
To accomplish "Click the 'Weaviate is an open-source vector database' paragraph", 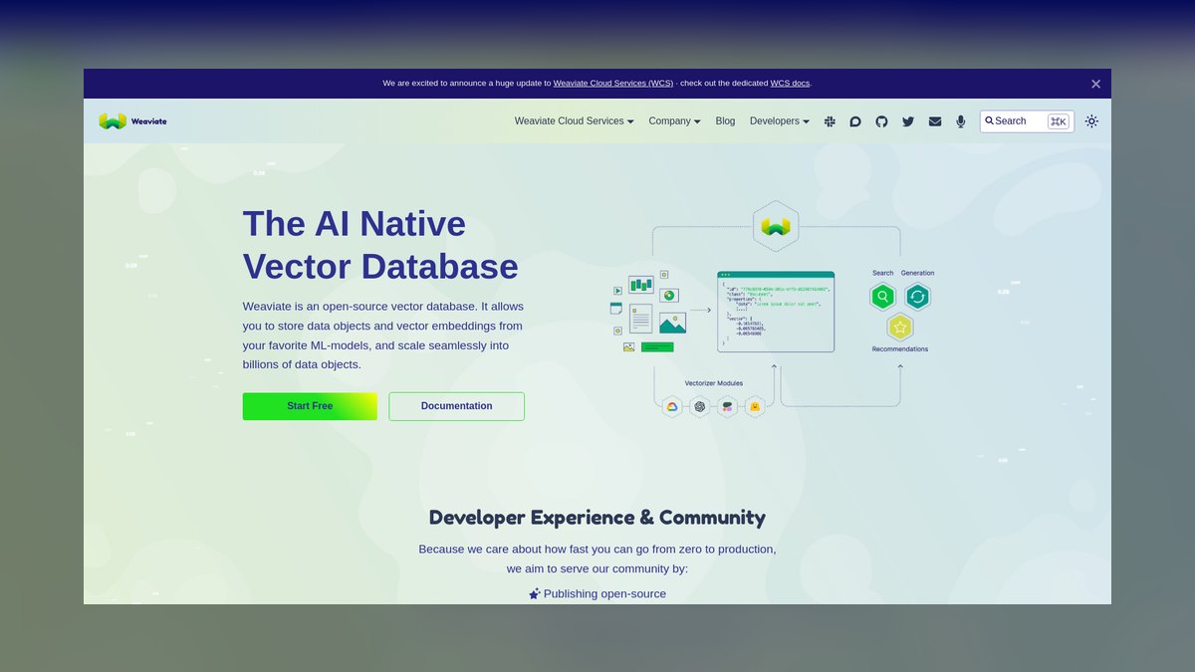I will pyautogui.click(x=383, y=336).
